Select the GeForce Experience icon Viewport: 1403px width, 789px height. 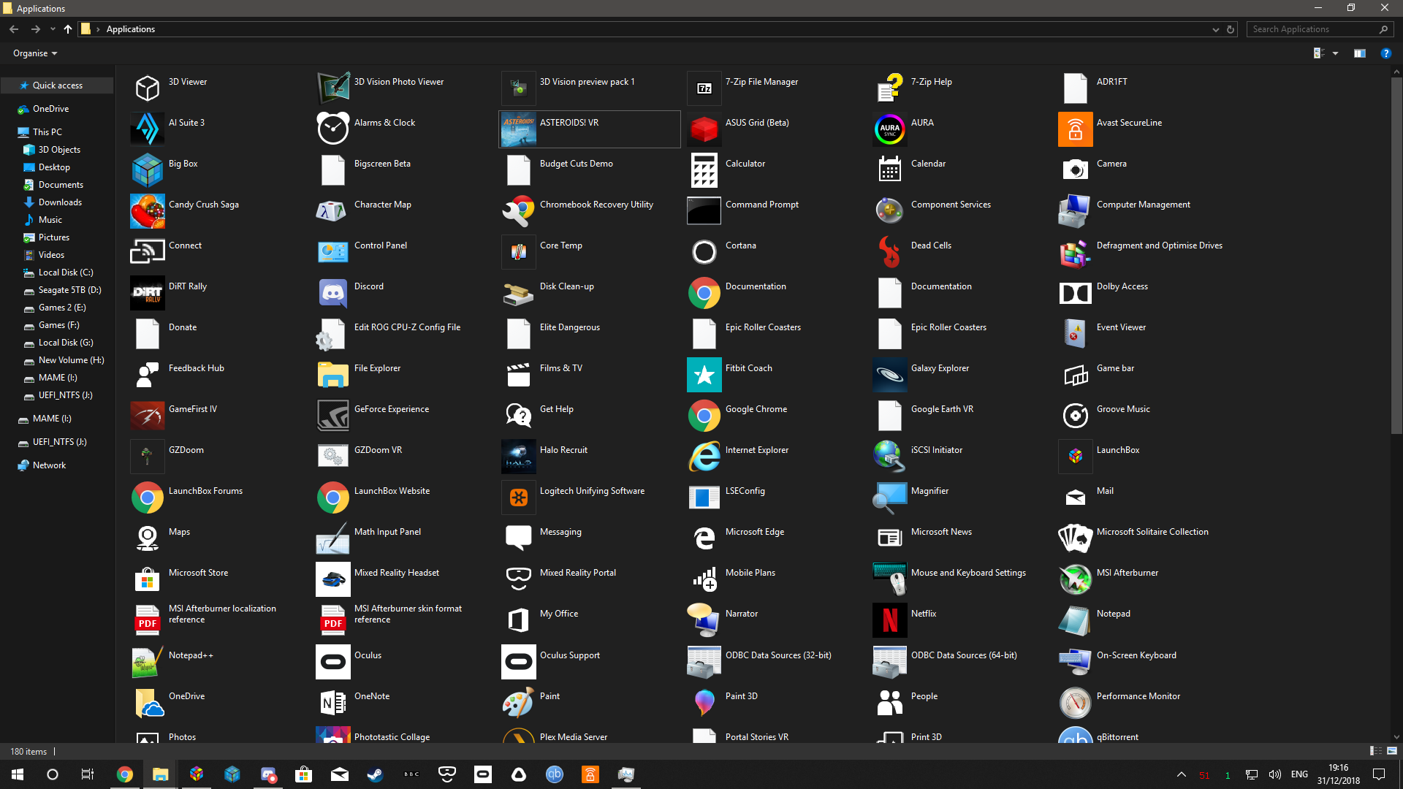pyautogui.click(x=333, y=416)
